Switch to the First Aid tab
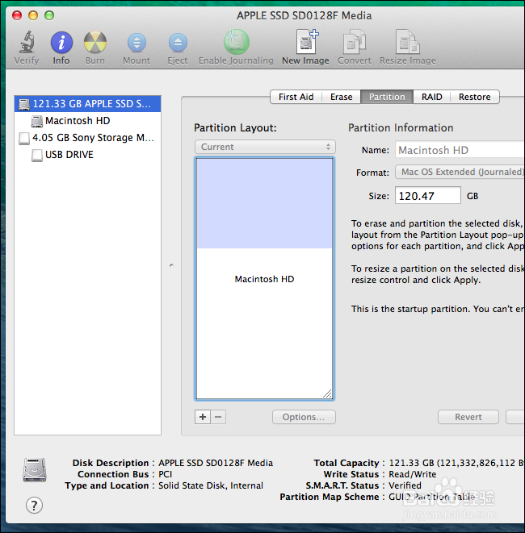The height and width of the screenshot is (533, 525). (x=296, y=97)
